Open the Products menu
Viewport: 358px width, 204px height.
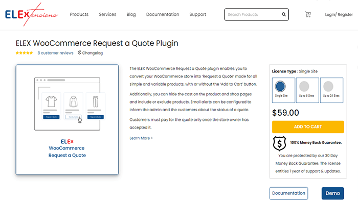point(79,15)
